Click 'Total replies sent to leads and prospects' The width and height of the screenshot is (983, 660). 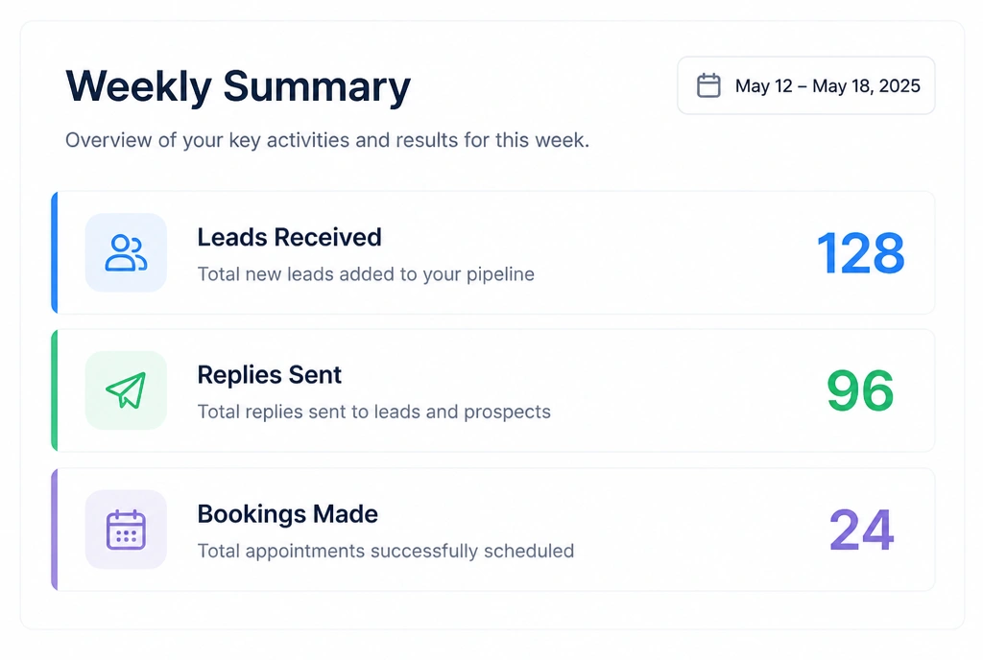click(373, 412)
